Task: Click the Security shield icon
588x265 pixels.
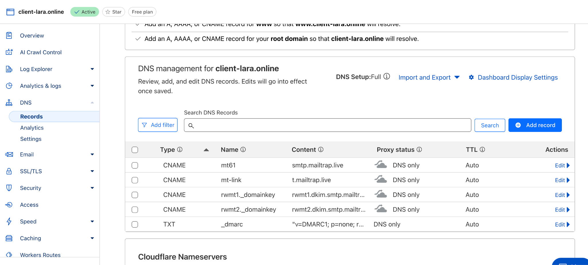Action: 9,188
